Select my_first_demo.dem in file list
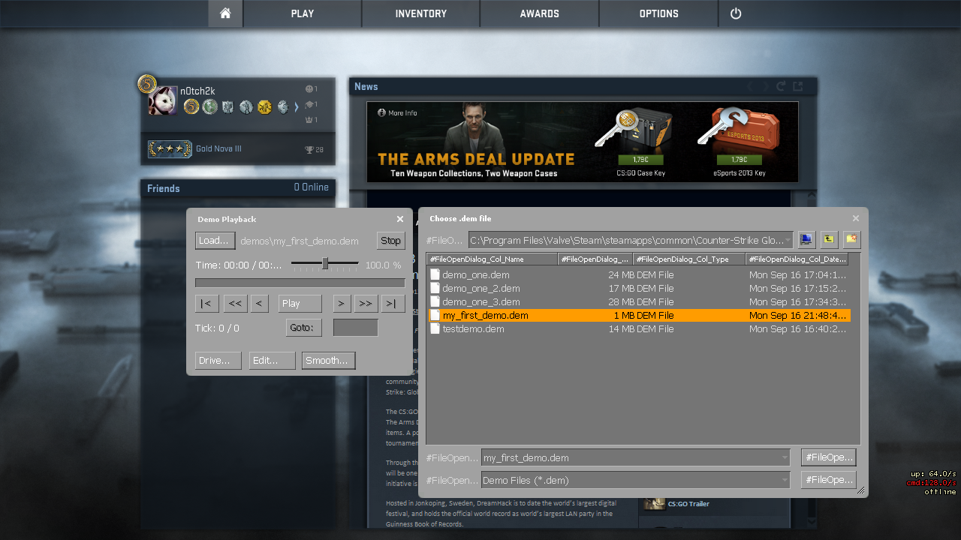Viewport: 961px width, 540px height. tap(639, 316)
